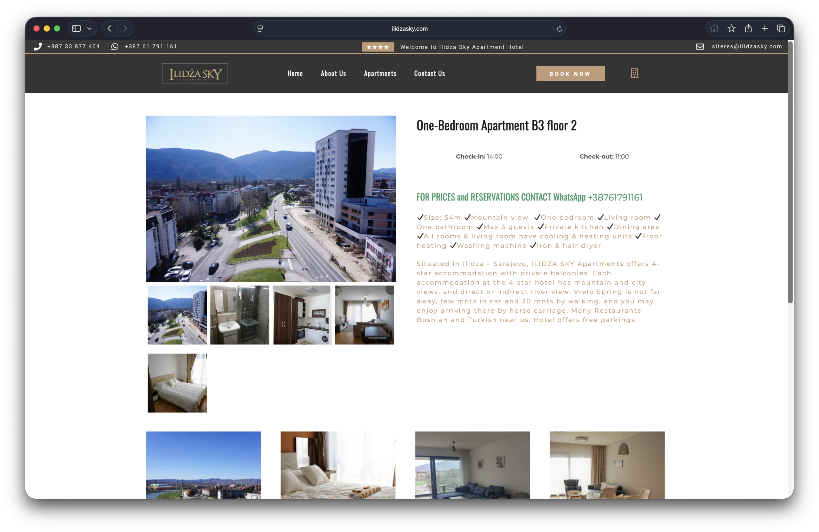
Task: Open the Share icon in browser toolbar
Action: pyautogui.click(x=748, y=28)
